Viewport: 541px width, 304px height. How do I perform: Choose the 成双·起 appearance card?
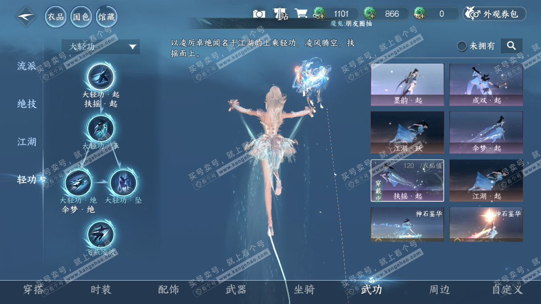point(486,85)
